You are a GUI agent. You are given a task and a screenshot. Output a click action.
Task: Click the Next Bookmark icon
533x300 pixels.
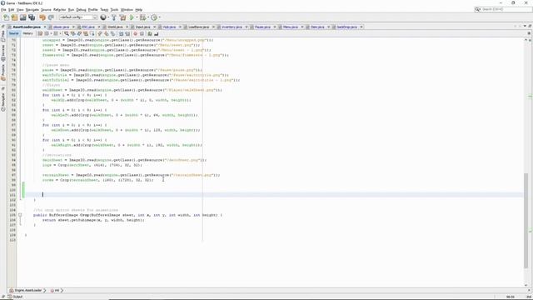106,33
